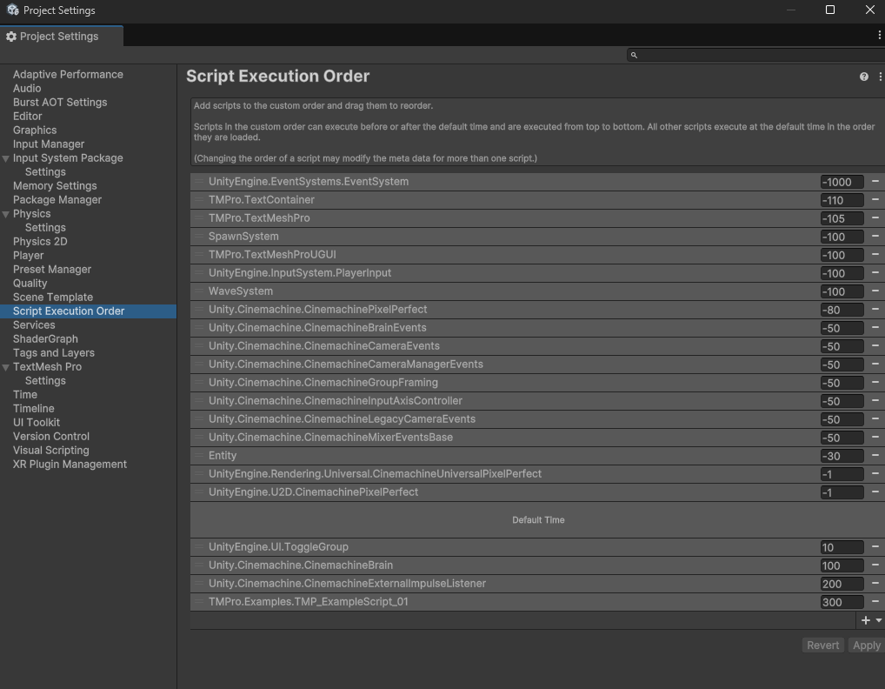This screenshot has height=689, width=885.
Task: Edit the EventSystem order value -1000
Action: click(x=842, y=182)
